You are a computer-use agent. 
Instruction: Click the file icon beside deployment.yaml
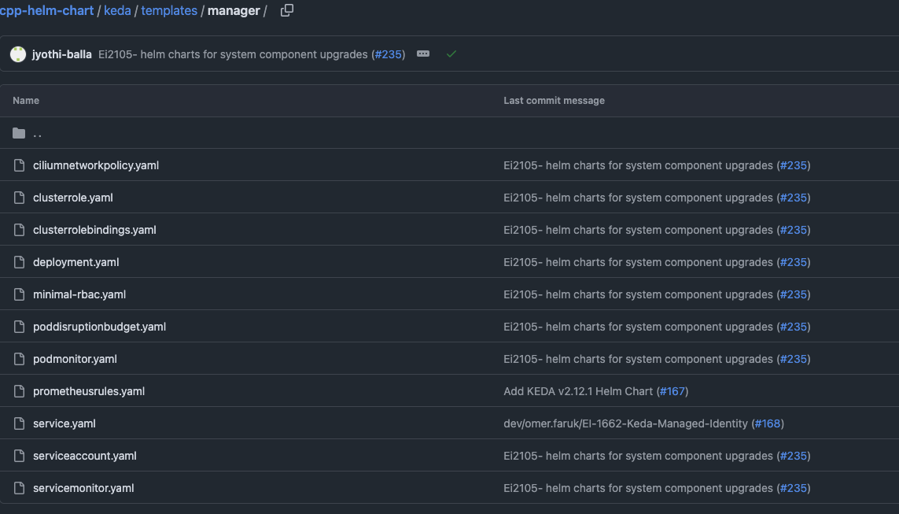coord(19,262)
